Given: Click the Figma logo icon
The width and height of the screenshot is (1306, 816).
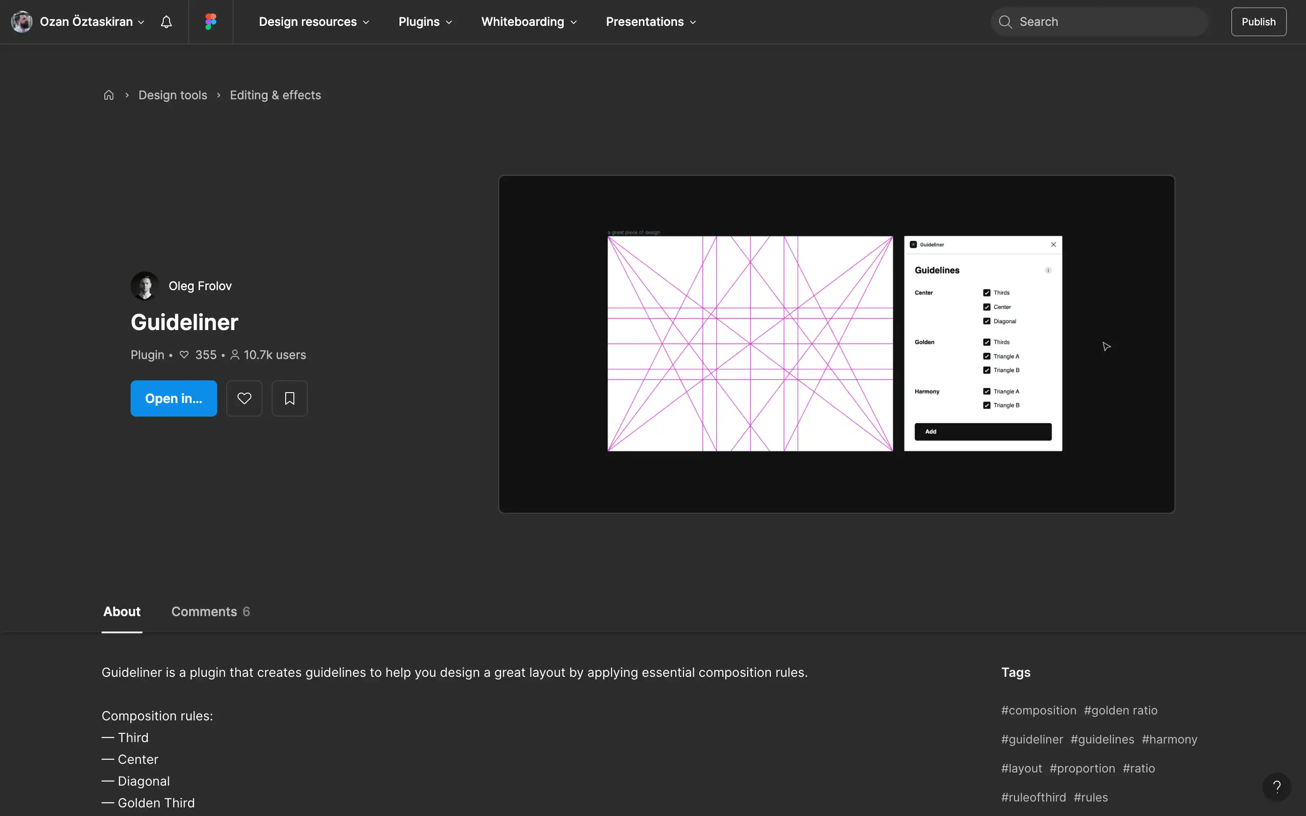Looking at the screenshot, I should (210, 22).
